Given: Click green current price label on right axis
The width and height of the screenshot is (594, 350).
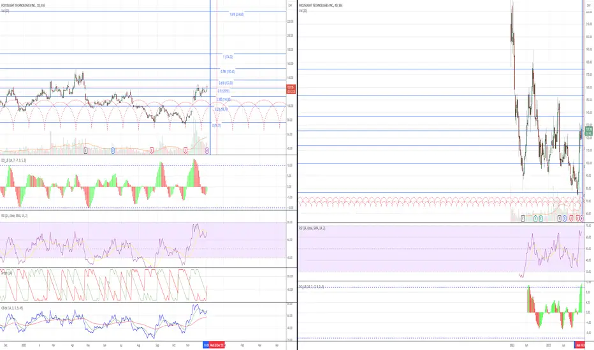Looking at the screenshot, I should [x=589, y=131].
